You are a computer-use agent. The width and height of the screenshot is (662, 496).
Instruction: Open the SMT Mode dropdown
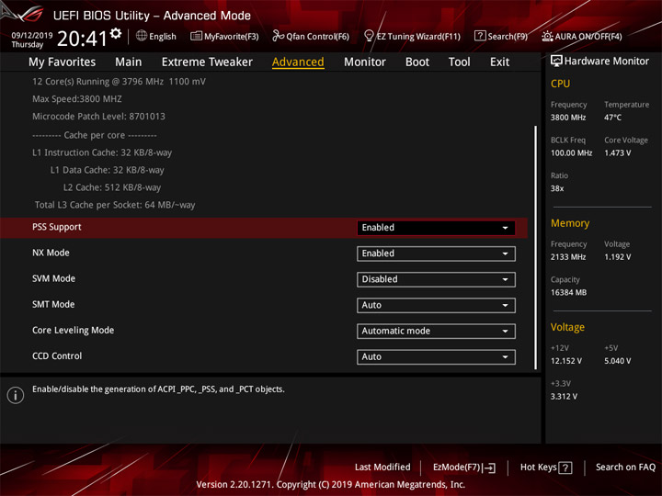[x=436, y=305]
